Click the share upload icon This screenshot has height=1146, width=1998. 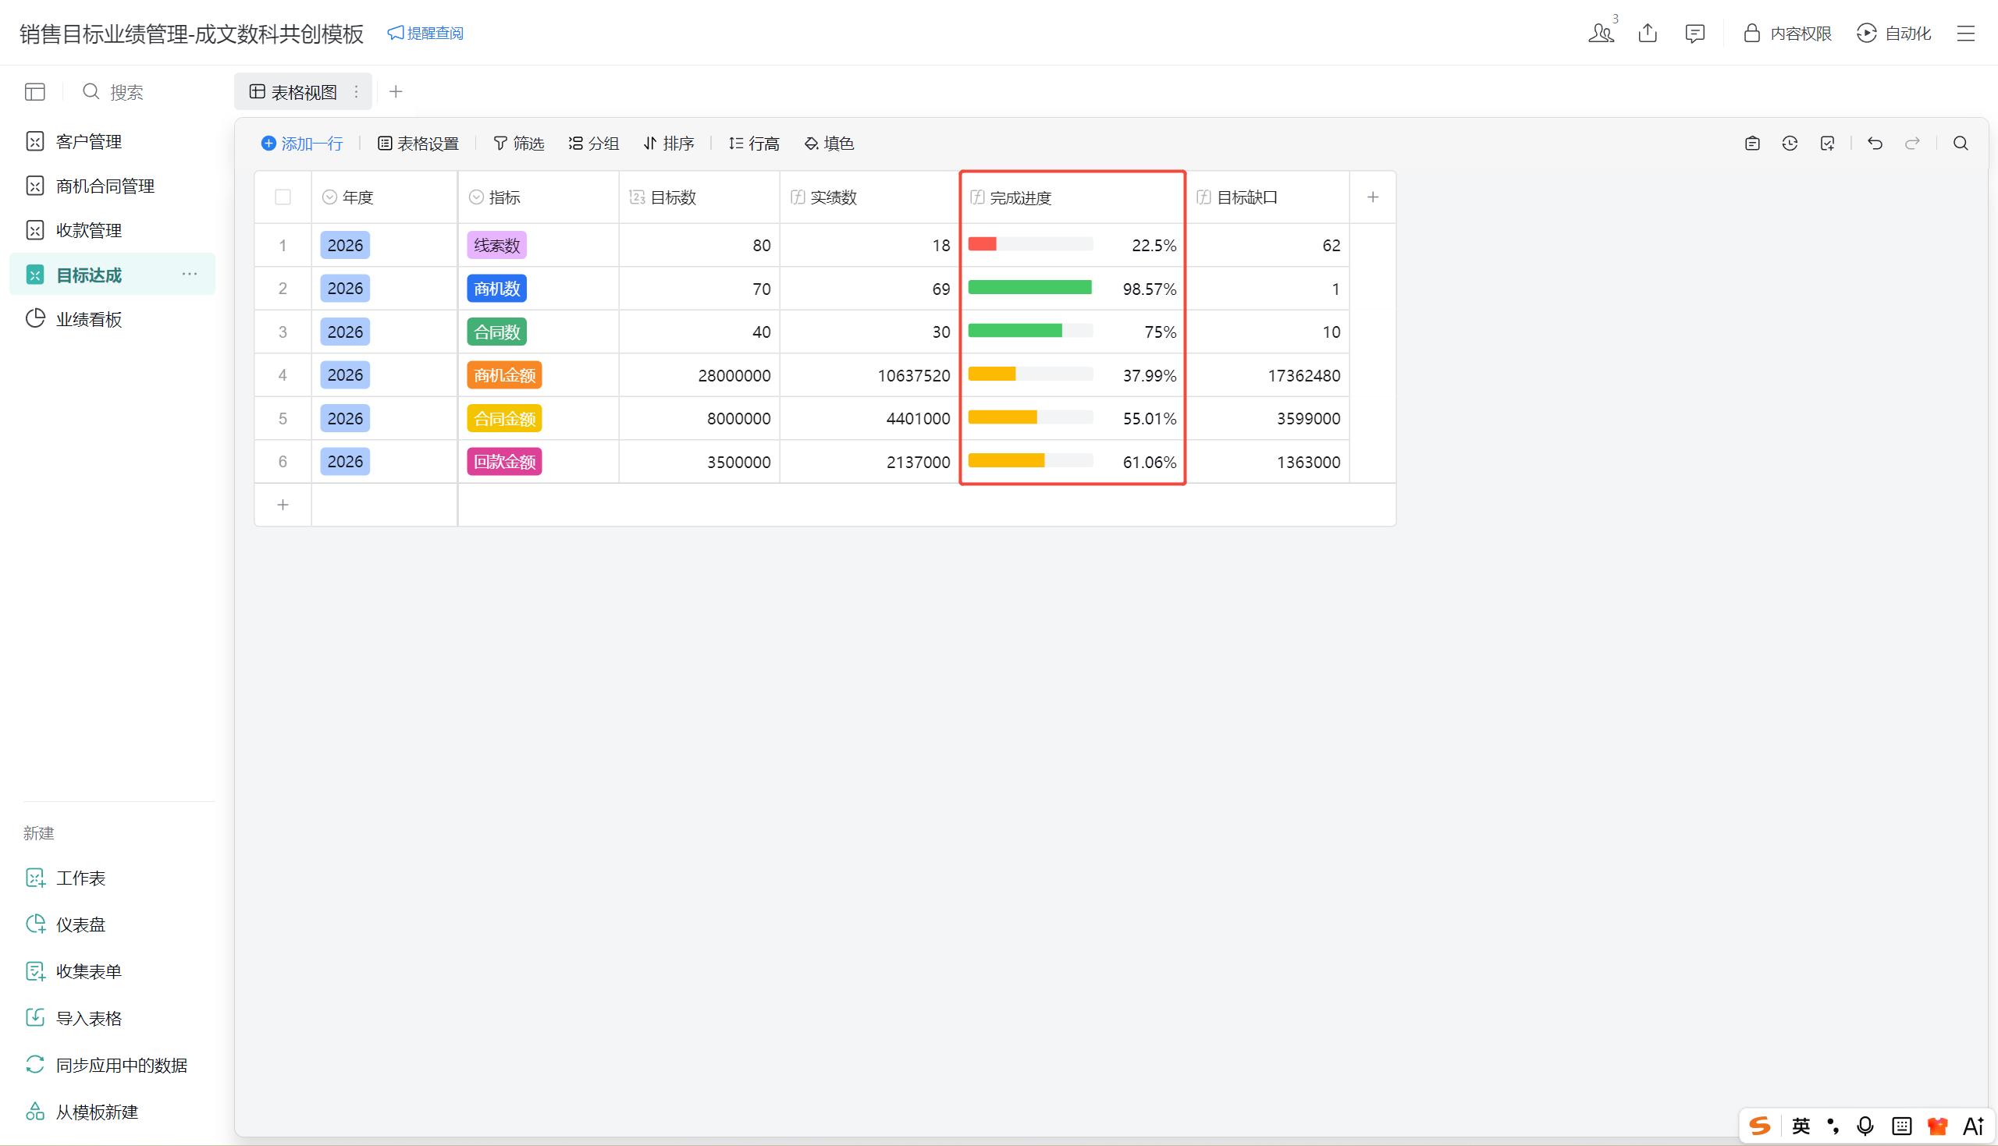pos(1648,33)
